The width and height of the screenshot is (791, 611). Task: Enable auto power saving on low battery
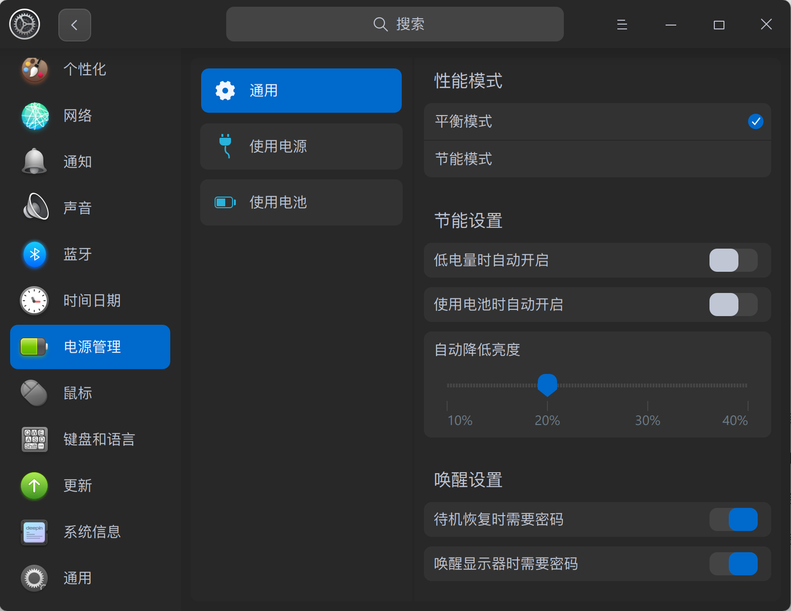point(733,260)
